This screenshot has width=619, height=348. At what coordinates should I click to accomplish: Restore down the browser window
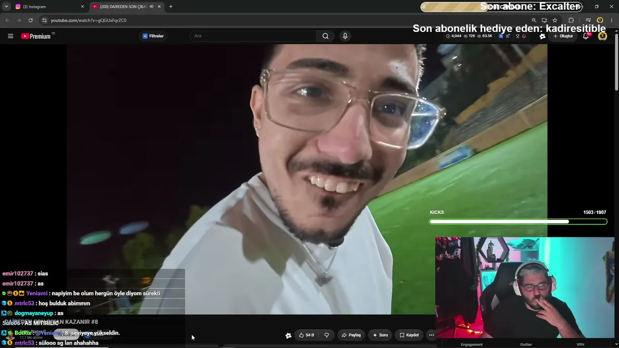pyautogui.click(x=597, y=7)
